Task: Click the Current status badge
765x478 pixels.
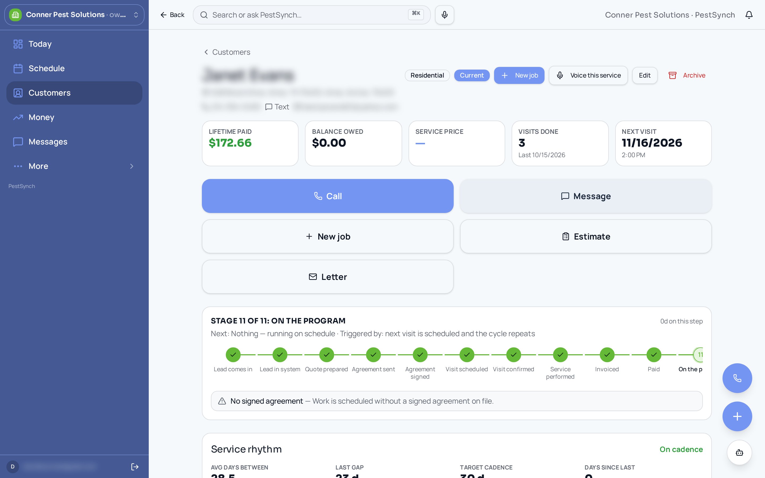Action: [472, 75]
